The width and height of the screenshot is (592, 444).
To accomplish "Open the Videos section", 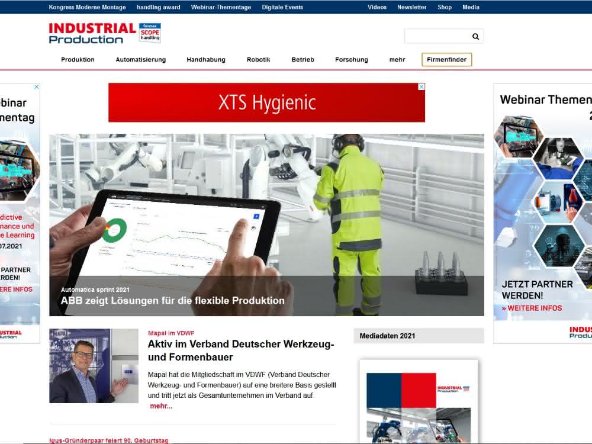I will [377, 7].
